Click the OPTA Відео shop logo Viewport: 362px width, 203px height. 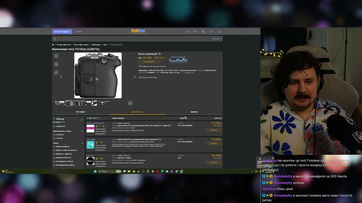[90, 145]
